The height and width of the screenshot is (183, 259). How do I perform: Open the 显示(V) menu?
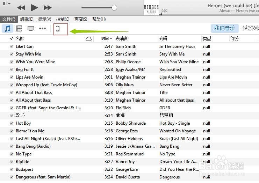[x=45, y=19]
